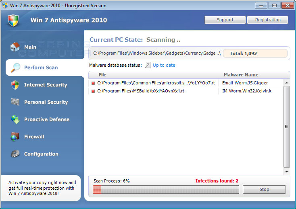Click the scan progress bar
Screen dimensions: 296x209
(x=166, y=189)
